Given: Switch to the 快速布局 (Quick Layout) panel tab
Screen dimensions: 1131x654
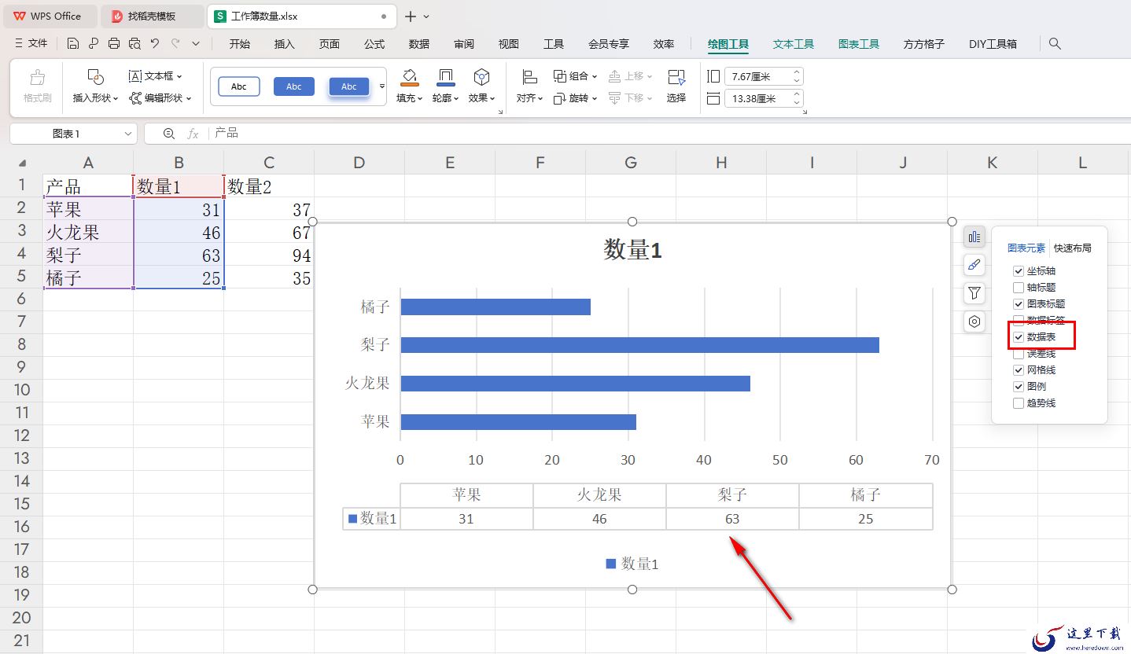Looking at the screenshot, I should tap(1073, 248).
